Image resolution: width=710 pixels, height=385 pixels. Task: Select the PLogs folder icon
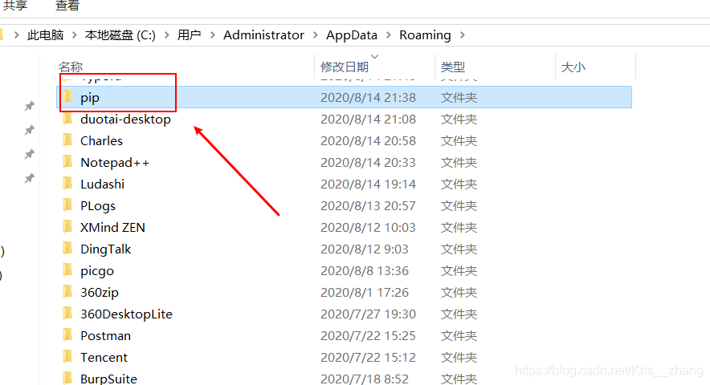tap(68, 205)
